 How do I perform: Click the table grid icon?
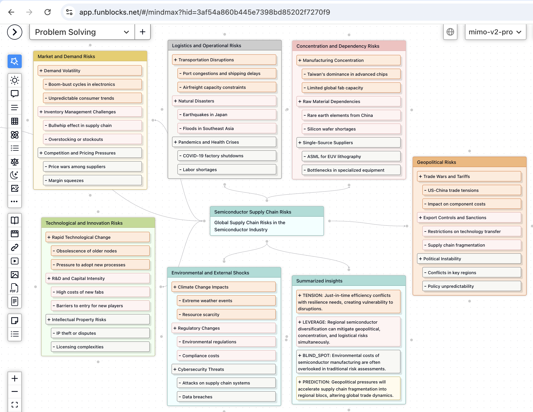pyautogui.click(x=15, y=121)
